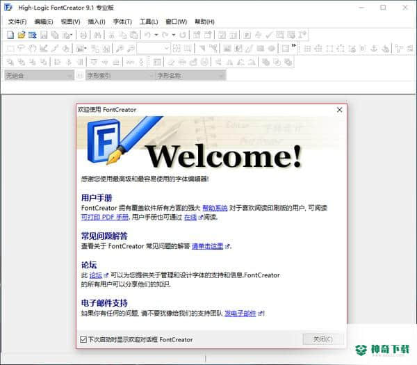
Task: Open the 无组合 dropdown
Action: [x=39, y=76]
